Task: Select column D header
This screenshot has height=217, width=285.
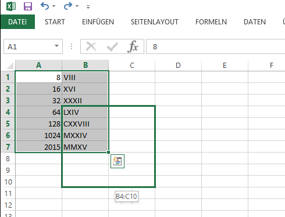Action: point(178,66)
